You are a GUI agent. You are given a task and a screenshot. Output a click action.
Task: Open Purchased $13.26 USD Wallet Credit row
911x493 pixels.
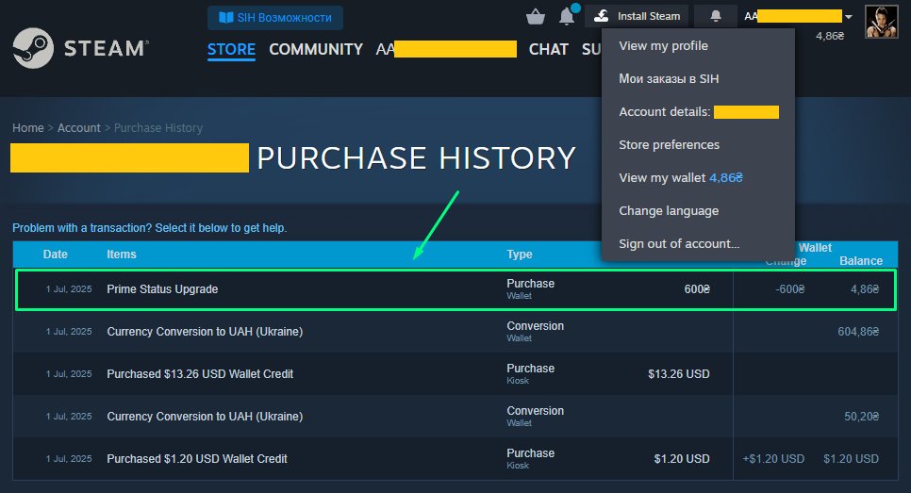point(455,374)
